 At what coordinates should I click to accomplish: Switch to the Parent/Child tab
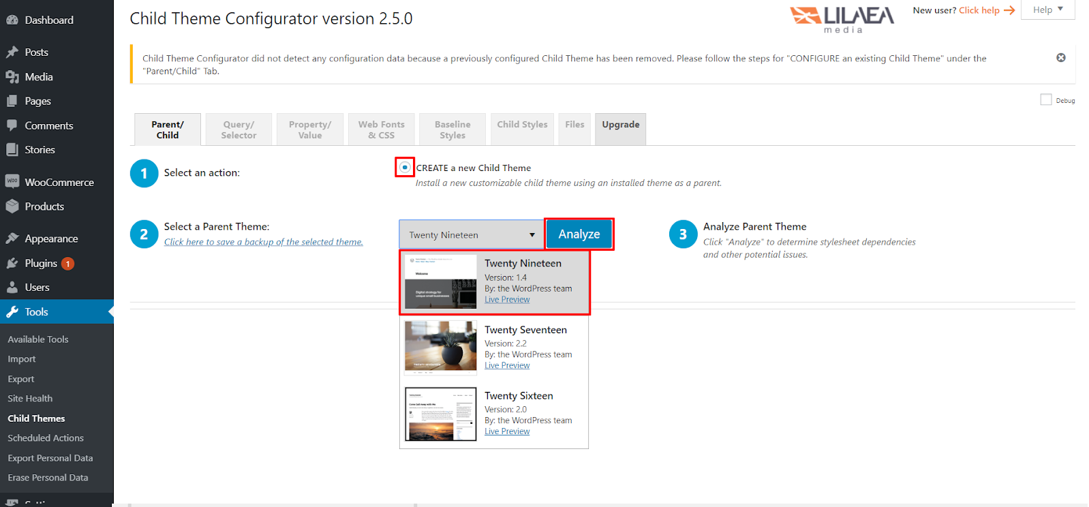[168, 129]
